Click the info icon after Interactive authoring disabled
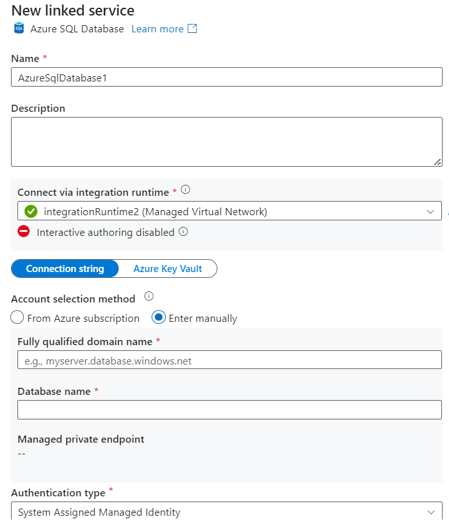 pyautogui.click(x=183, y=231)
